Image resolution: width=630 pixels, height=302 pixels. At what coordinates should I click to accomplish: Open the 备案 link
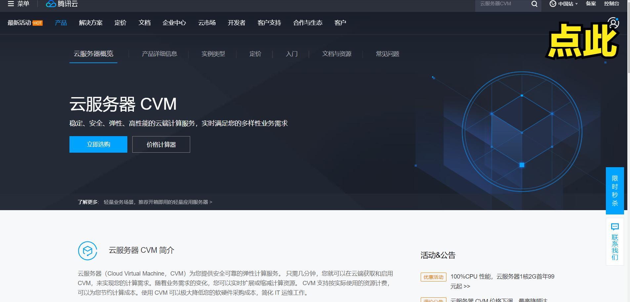pyautogui.click(x=591, y=4)
